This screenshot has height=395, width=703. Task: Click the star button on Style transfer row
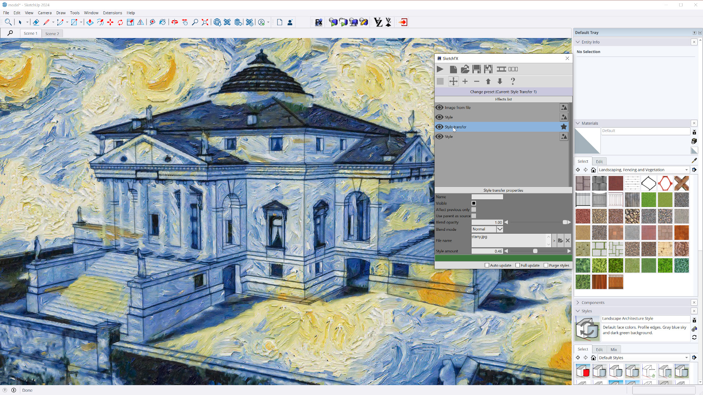564,127
